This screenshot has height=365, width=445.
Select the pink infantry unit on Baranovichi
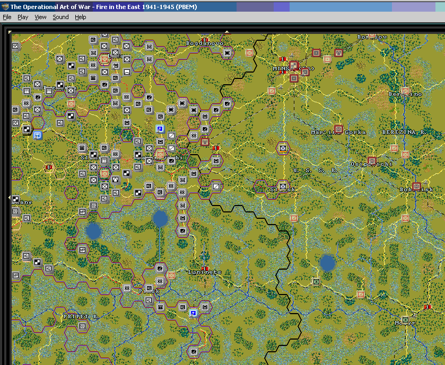(160, 155)
